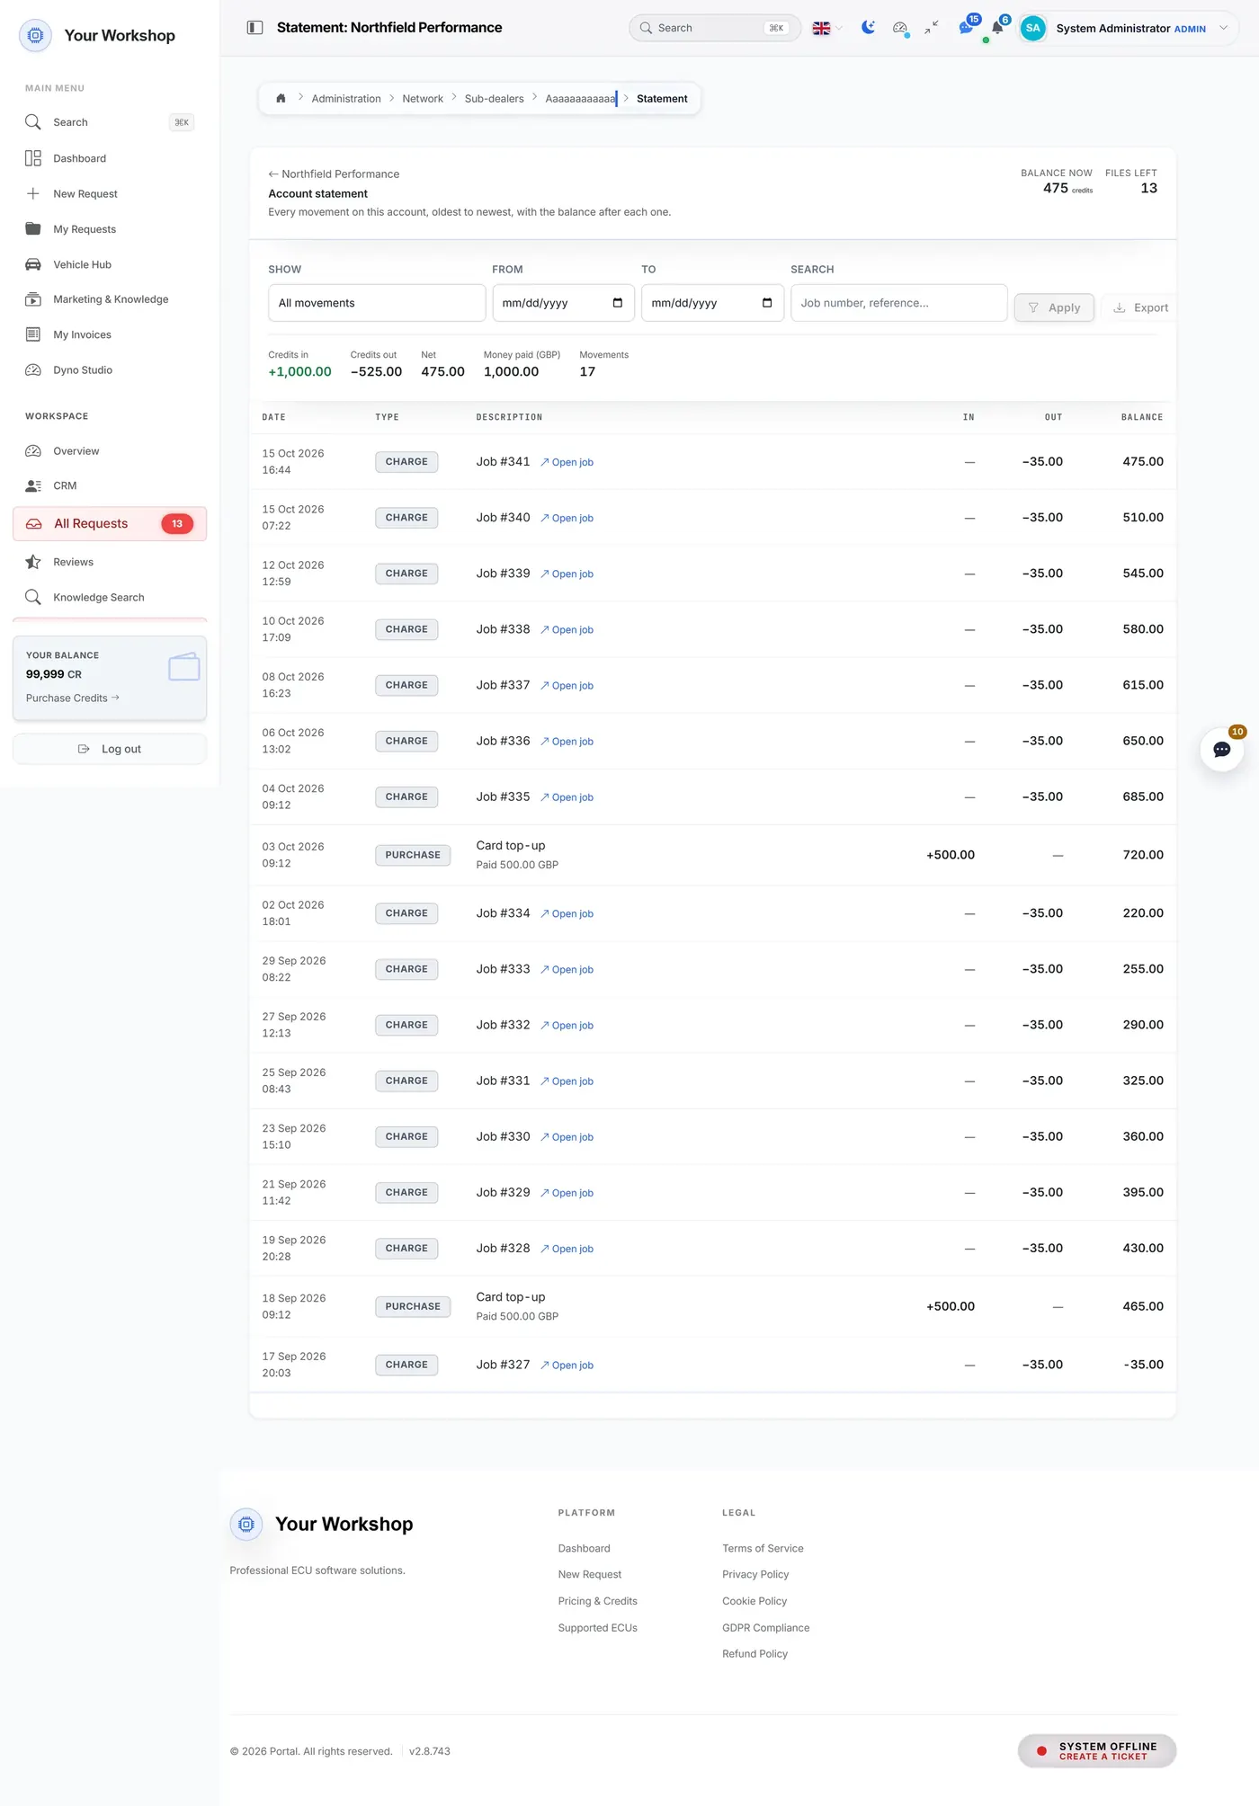Open Reviews star item
Viewport: 1259px width, 1806px height.
[x=110, y=562]
